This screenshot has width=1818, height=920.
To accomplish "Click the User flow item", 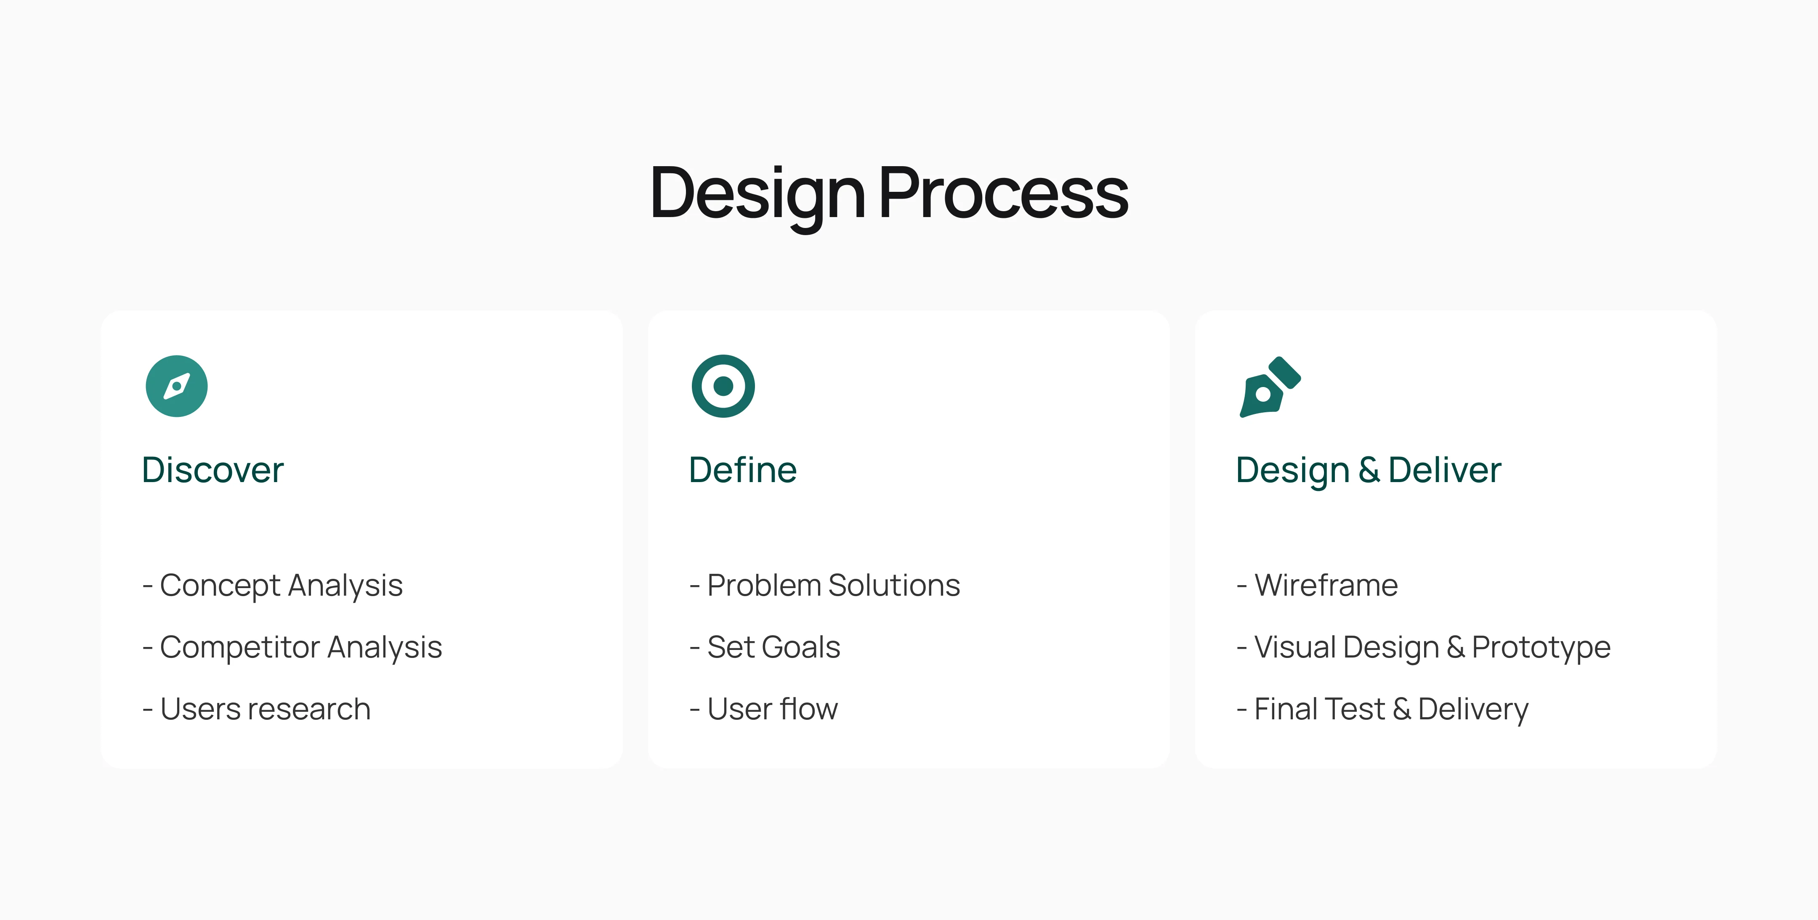I will [764, 709].
